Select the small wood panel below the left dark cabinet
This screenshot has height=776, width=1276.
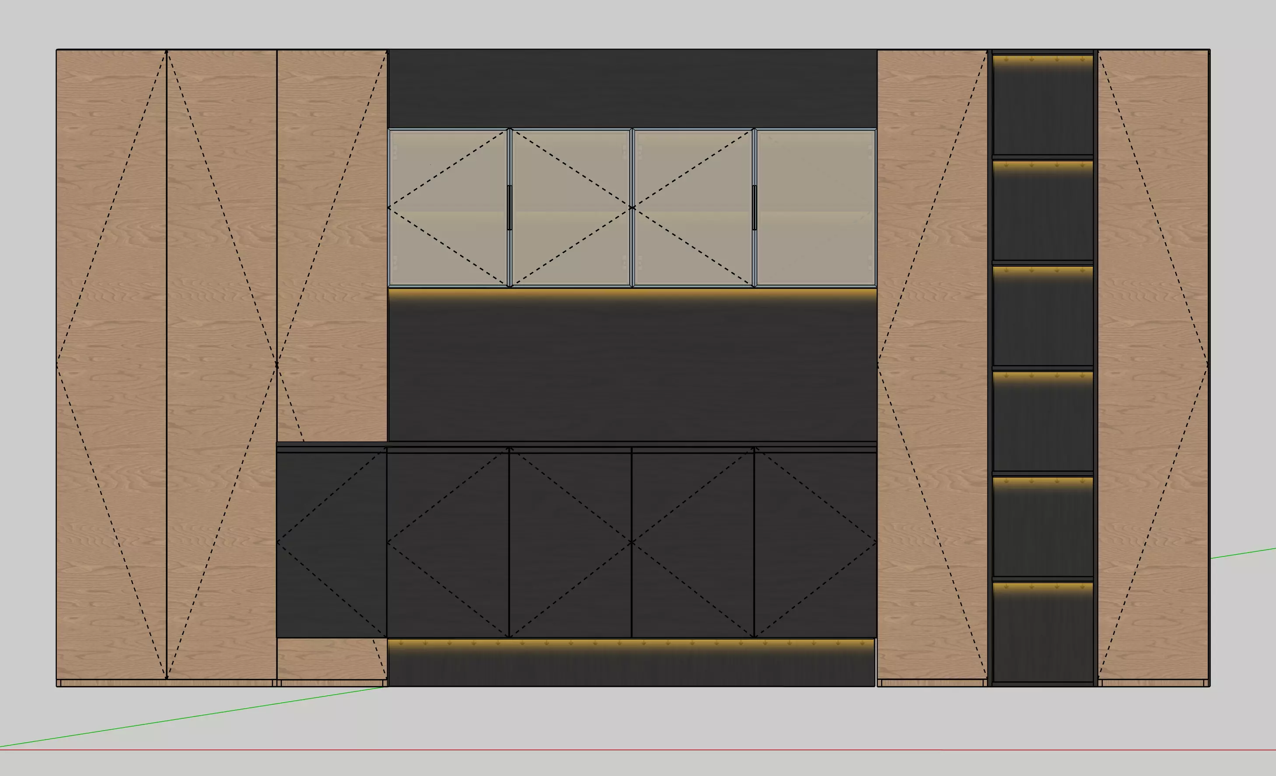point(332,658)
